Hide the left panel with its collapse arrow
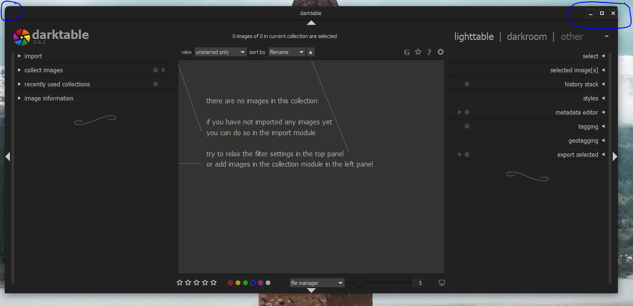This screenshot has height=306, width=633. (8, 156)
